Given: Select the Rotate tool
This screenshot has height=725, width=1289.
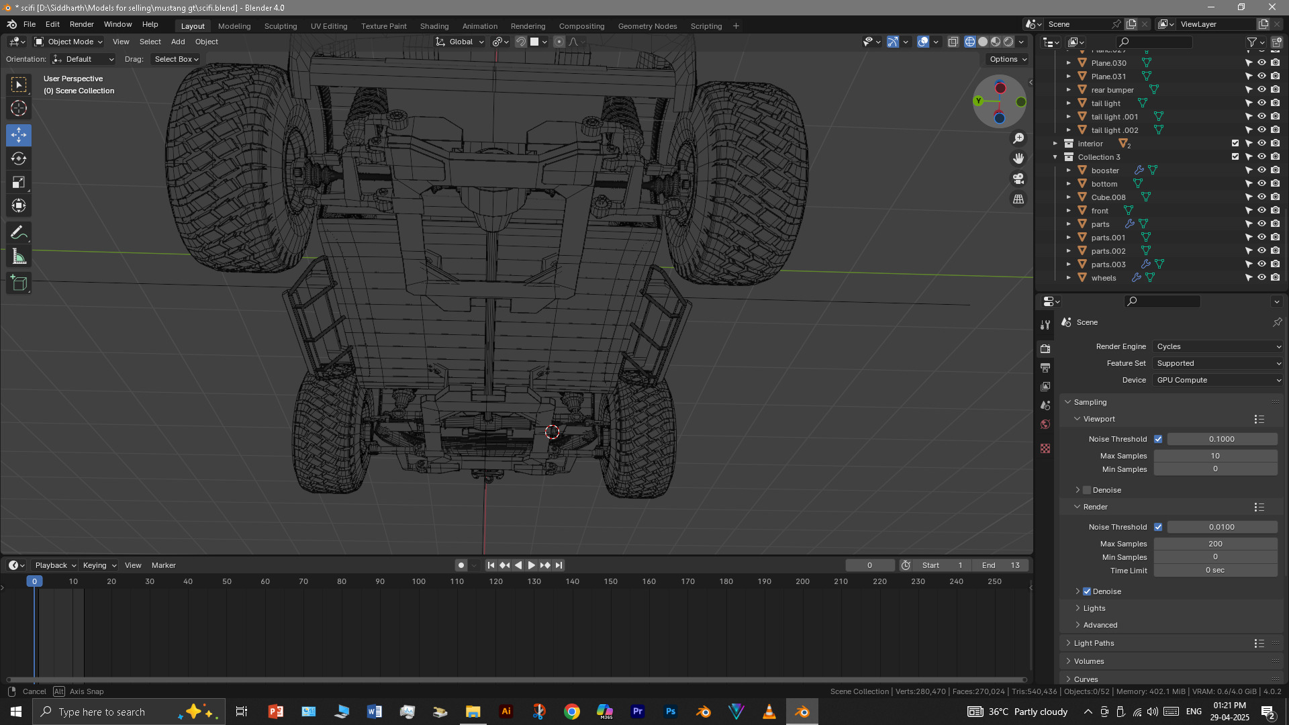Looking at the screenshot, I should coord(19,158).
